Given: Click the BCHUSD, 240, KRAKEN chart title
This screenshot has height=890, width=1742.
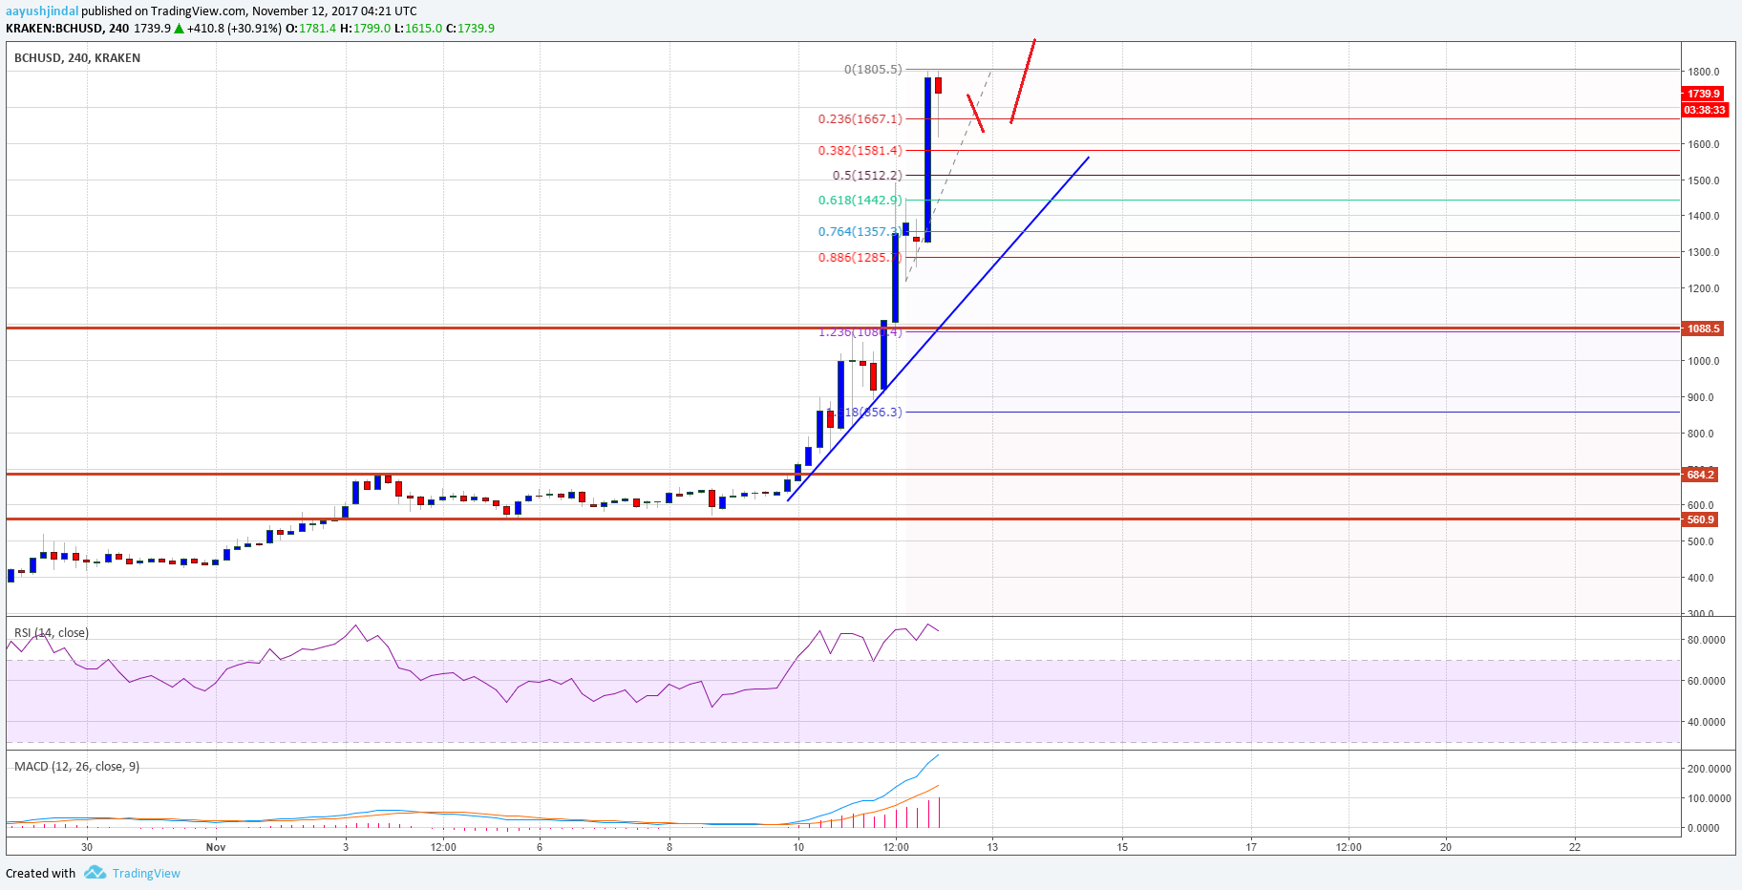Looking at the screenshot, I should (77, 58).
